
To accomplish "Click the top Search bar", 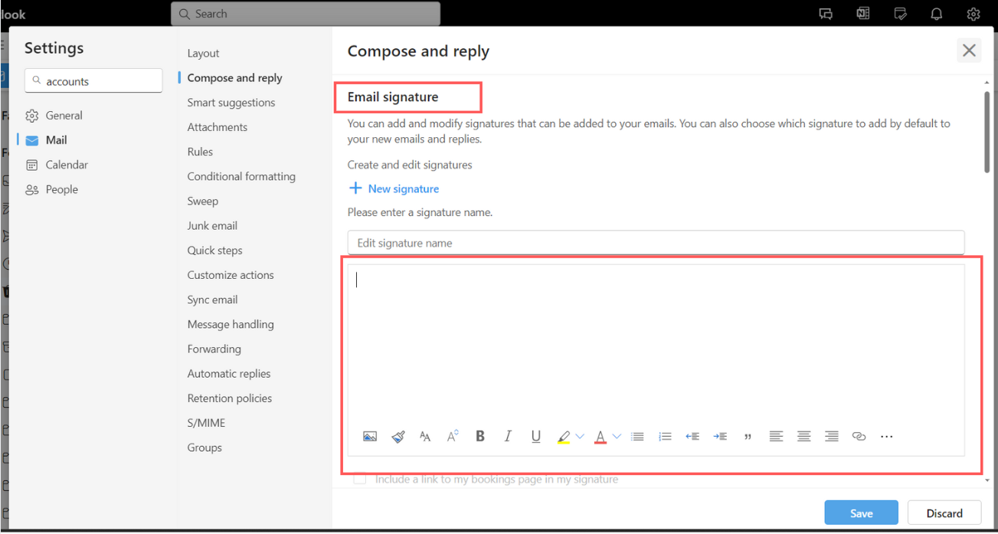I will click(x=306, y=14).
